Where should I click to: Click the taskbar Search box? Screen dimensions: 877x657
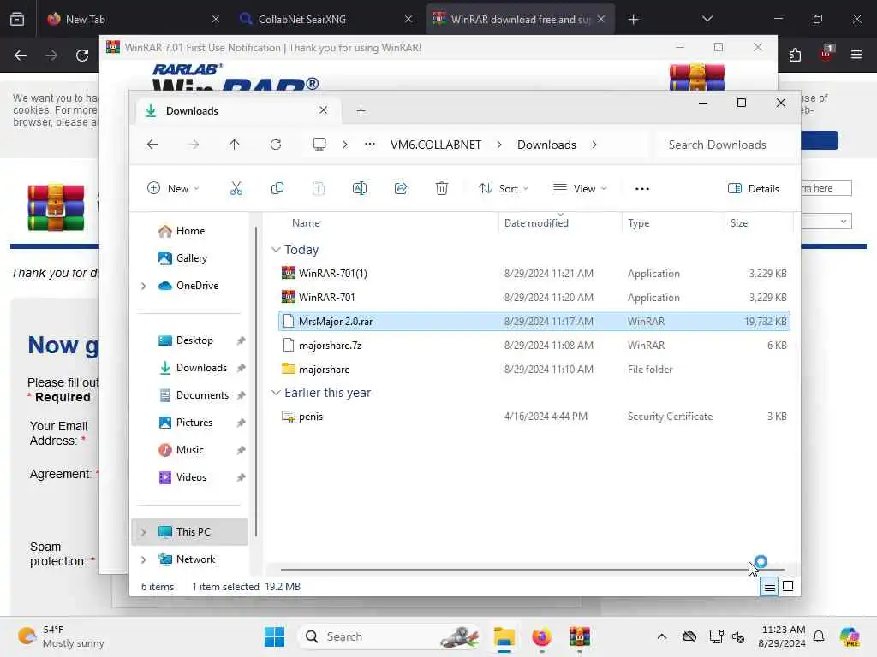[391, 636]
